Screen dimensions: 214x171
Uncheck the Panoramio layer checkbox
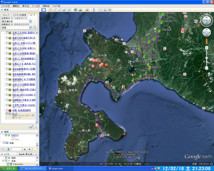click(8, 164)
